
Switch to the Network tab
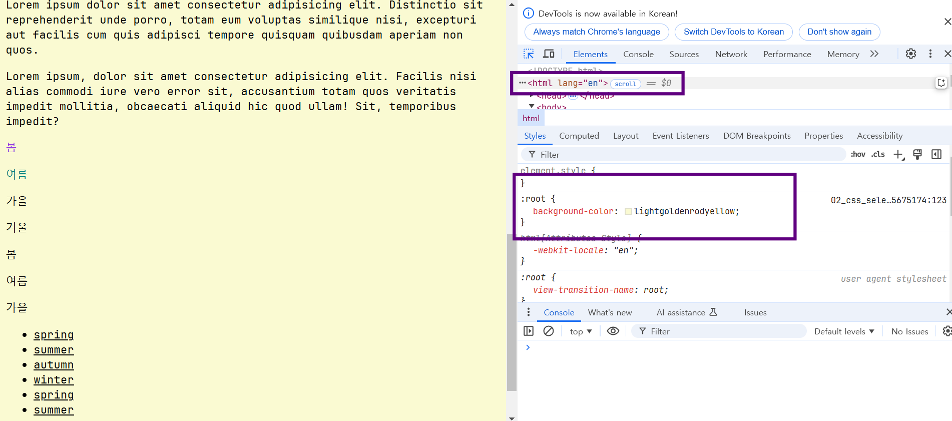click(x=731, y=54)
